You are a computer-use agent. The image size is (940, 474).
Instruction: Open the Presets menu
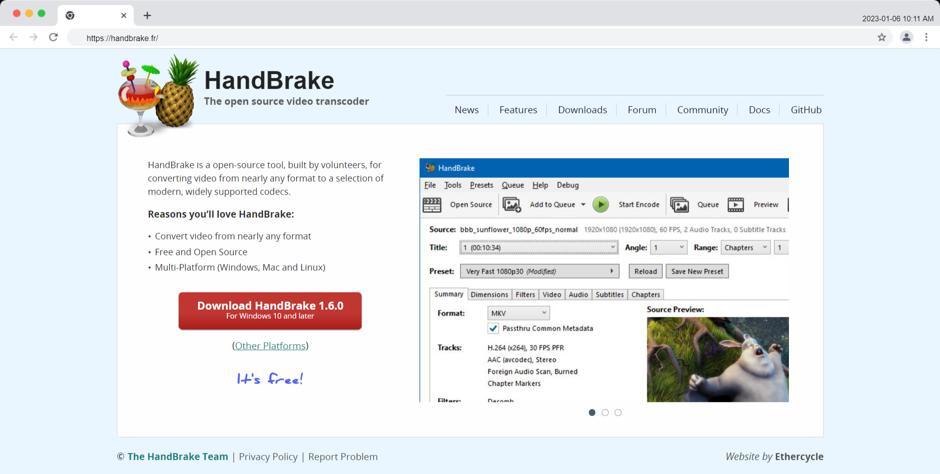click(481, 185)
